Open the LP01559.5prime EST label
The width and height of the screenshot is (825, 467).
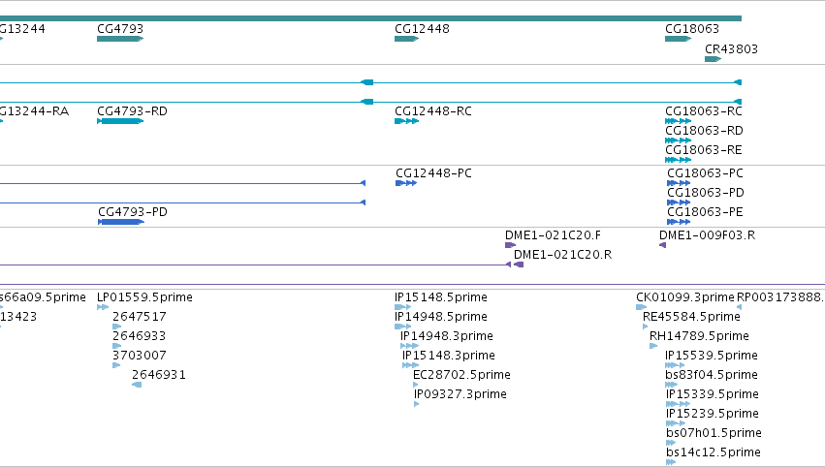click(x=144, y=297)
